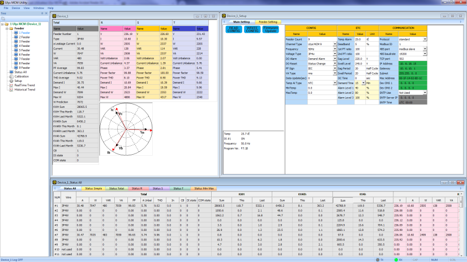Click the 3 Feeder monitor icon

[x=16, y=42]
